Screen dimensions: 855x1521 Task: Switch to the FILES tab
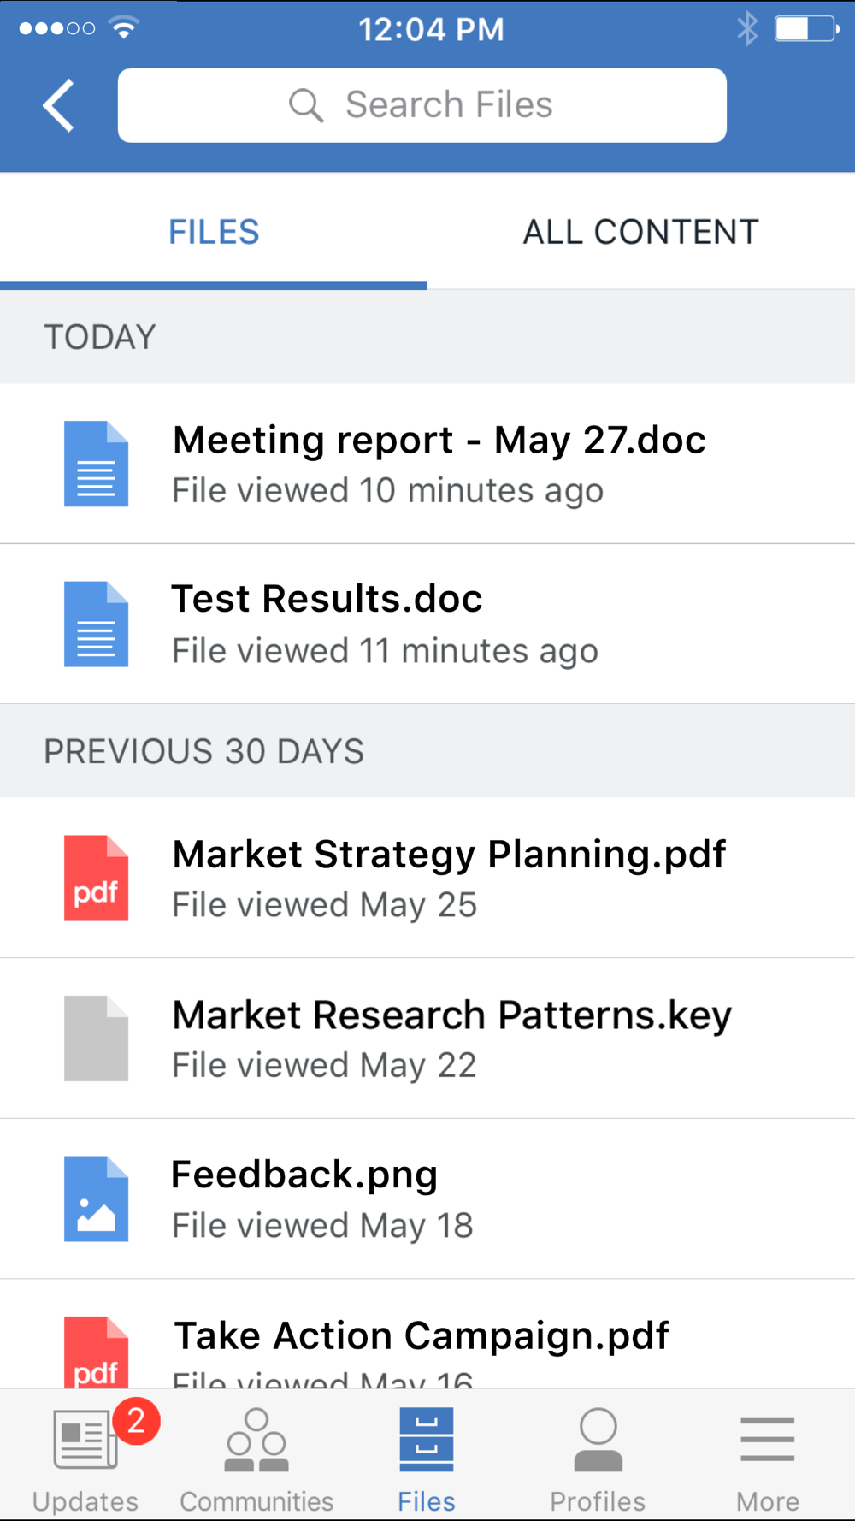pos(214,232)
